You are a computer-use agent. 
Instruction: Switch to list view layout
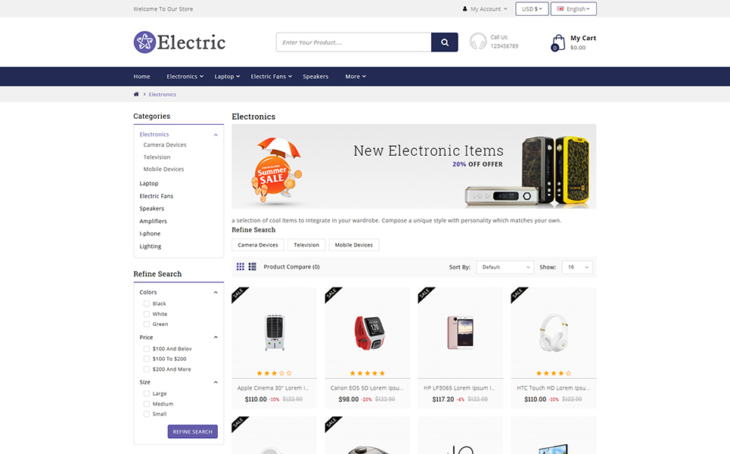click(x=253, y=267)
